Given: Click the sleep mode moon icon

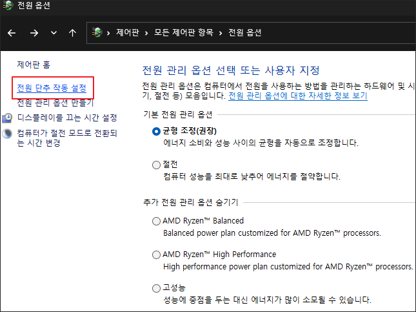Looking at the screenshot, I should point(7,134).
